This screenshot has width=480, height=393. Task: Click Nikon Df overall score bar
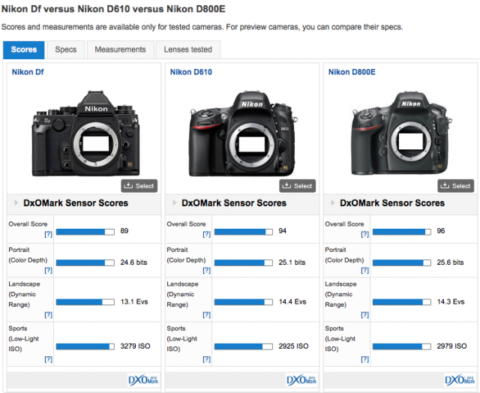85,232
